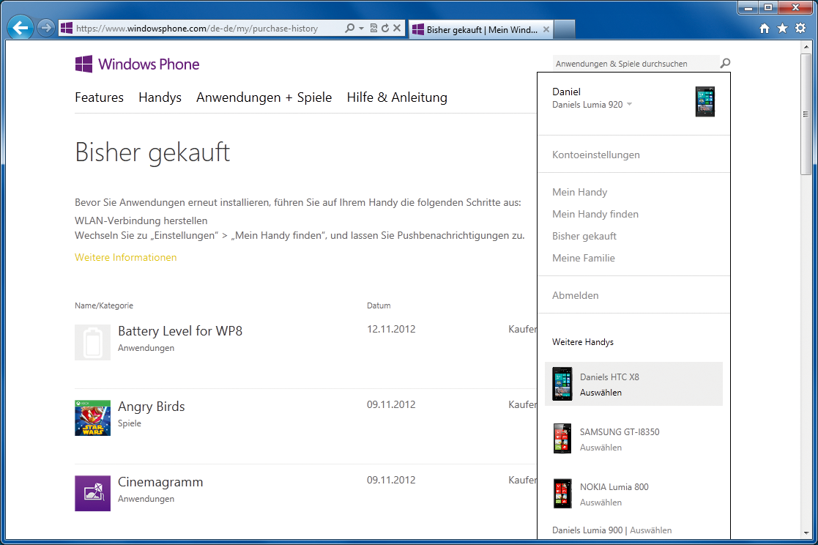Click the 'Weitere Handys' heading

click(x=583, y=342)
